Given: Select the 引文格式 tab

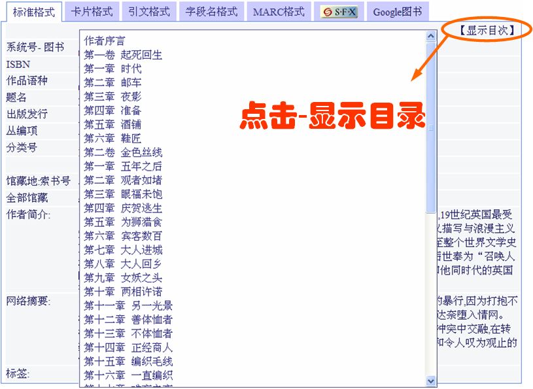Looking at the screenshot, I should click(x=149, y=12).
